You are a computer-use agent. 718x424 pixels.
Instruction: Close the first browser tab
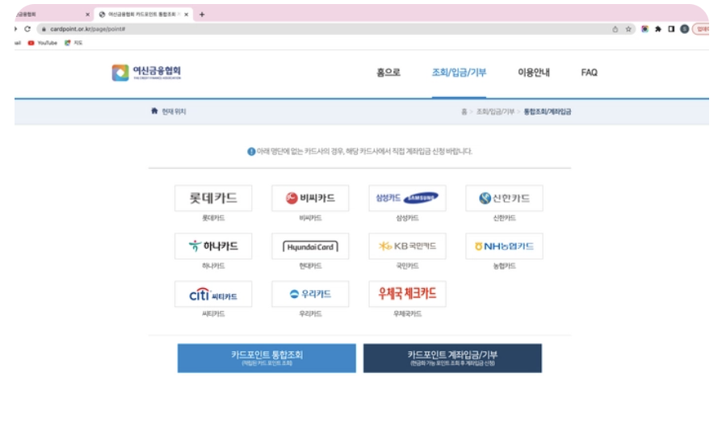[x=87, y=15]
